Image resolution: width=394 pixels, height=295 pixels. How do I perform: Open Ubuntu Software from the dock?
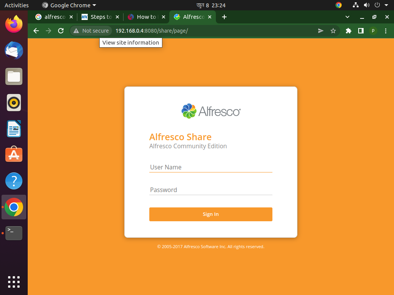click(14, 154)
